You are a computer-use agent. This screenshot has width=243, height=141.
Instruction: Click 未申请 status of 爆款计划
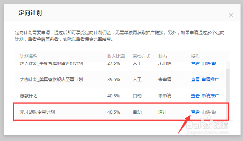click(165, 96)
